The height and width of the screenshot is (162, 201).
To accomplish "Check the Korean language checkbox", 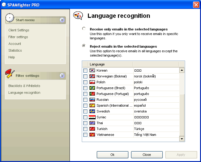I will tap(85, 70).
